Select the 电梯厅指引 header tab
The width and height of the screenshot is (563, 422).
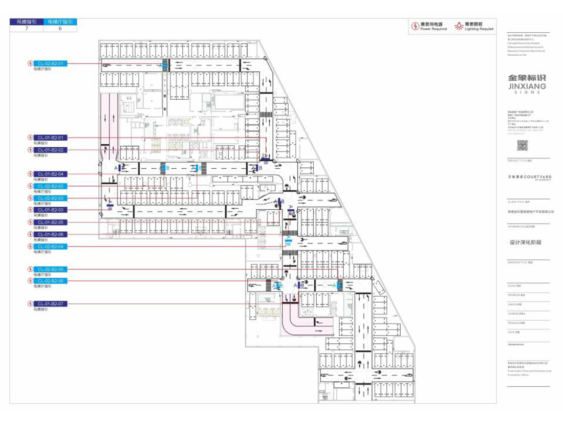[x=60, y=22]
